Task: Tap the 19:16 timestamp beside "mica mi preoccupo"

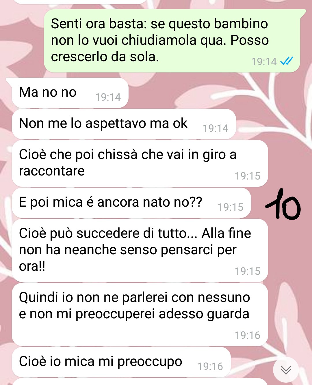Action: point(210,366)
